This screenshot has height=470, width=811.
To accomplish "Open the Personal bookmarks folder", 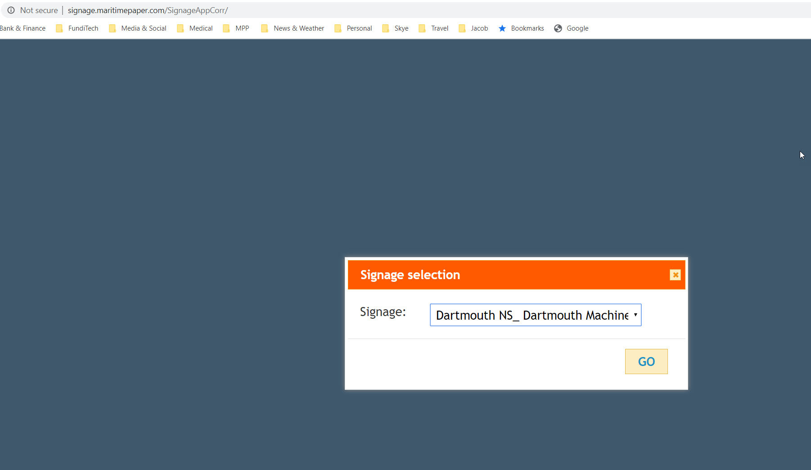I will (353, 28).
